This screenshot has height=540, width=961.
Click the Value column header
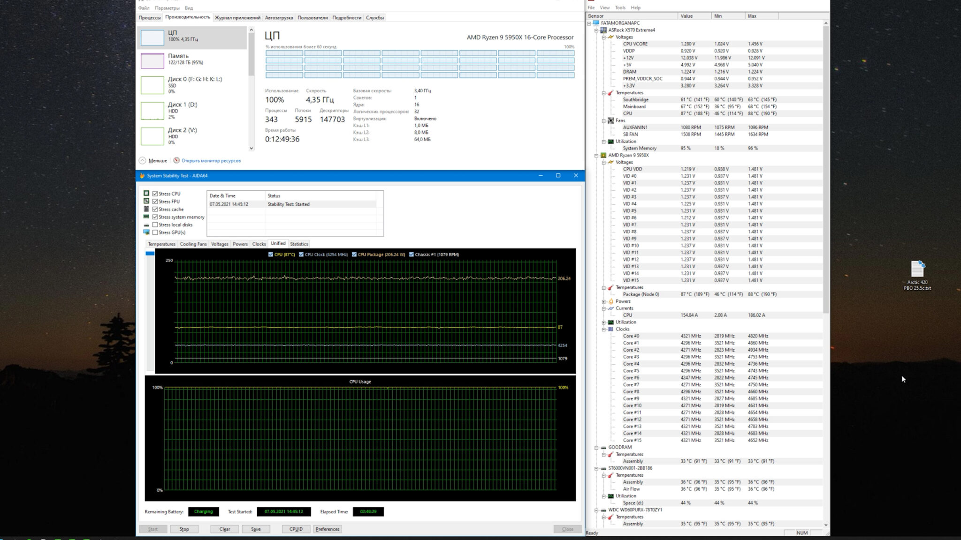694,16
